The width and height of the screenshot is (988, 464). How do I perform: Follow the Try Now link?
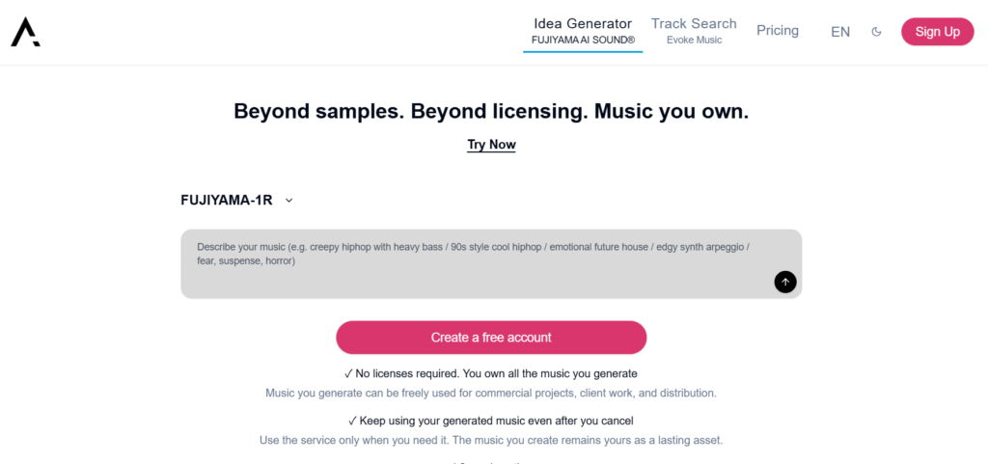(491, 145)
